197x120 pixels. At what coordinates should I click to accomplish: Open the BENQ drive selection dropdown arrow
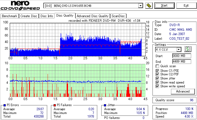pyautogui.click(x=140, y=6)
